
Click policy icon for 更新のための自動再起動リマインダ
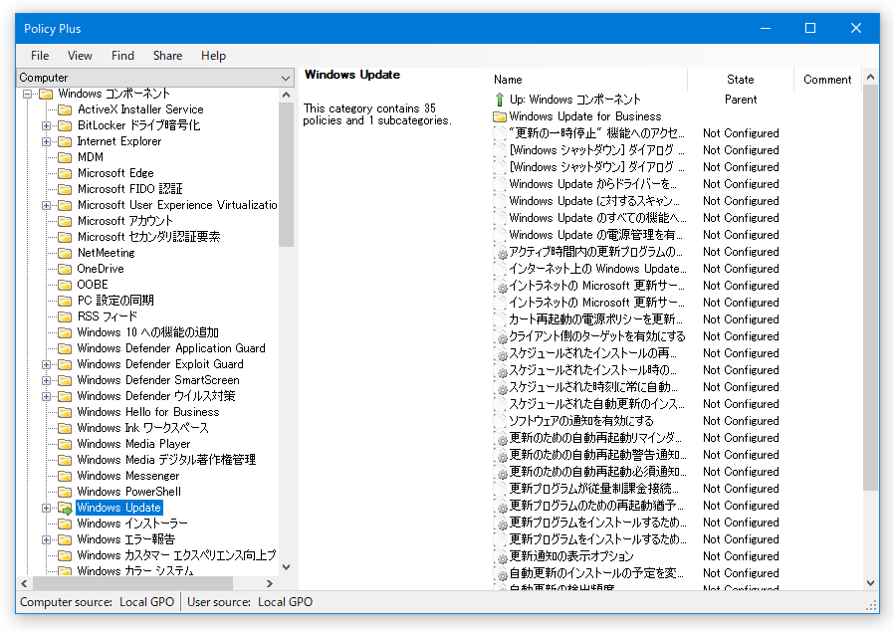[x=500, y=438]
